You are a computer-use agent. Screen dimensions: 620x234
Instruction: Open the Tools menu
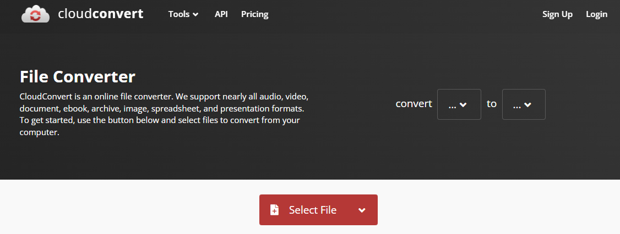coord(183,14)
